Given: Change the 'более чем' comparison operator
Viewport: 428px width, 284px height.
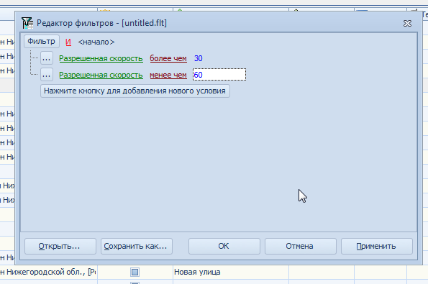Looking at the screenshot, I should (x=168, y=58).
